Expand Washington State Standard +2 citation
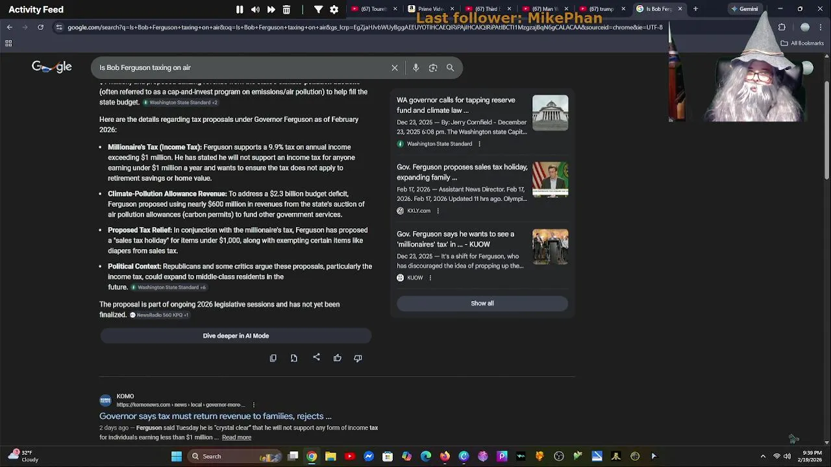This screenshot has height=467, width=831. click(x=180, y=102)
